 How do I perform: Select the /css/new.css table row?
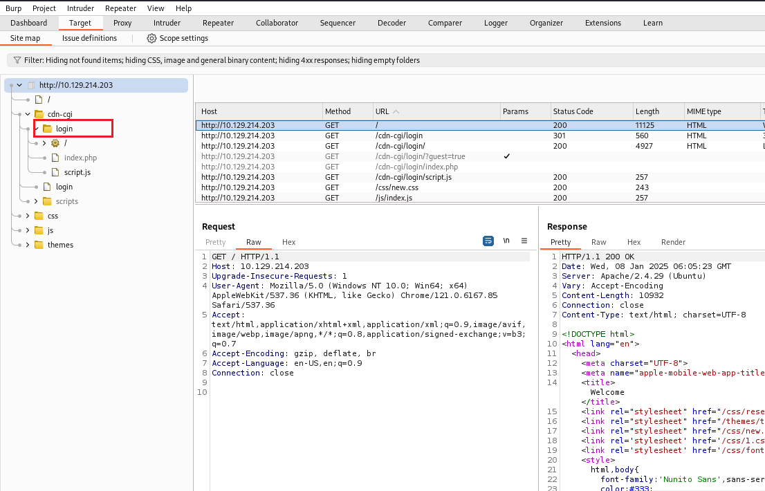(x=480, y=187)
